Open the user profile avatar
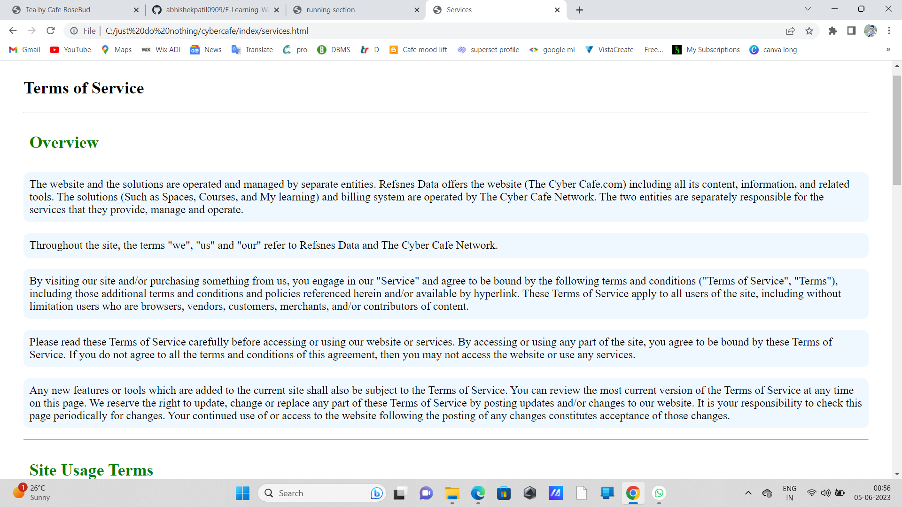902x507 pixels. pyautogui.click(x=870, y=31)
